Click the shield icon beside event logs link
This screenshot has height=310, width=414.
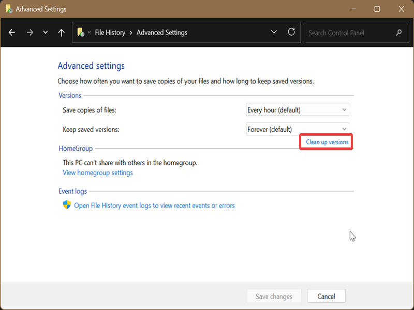[x=67, y=205]
